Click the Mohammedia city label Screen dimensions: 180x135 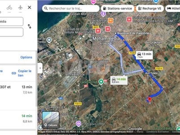106,39
